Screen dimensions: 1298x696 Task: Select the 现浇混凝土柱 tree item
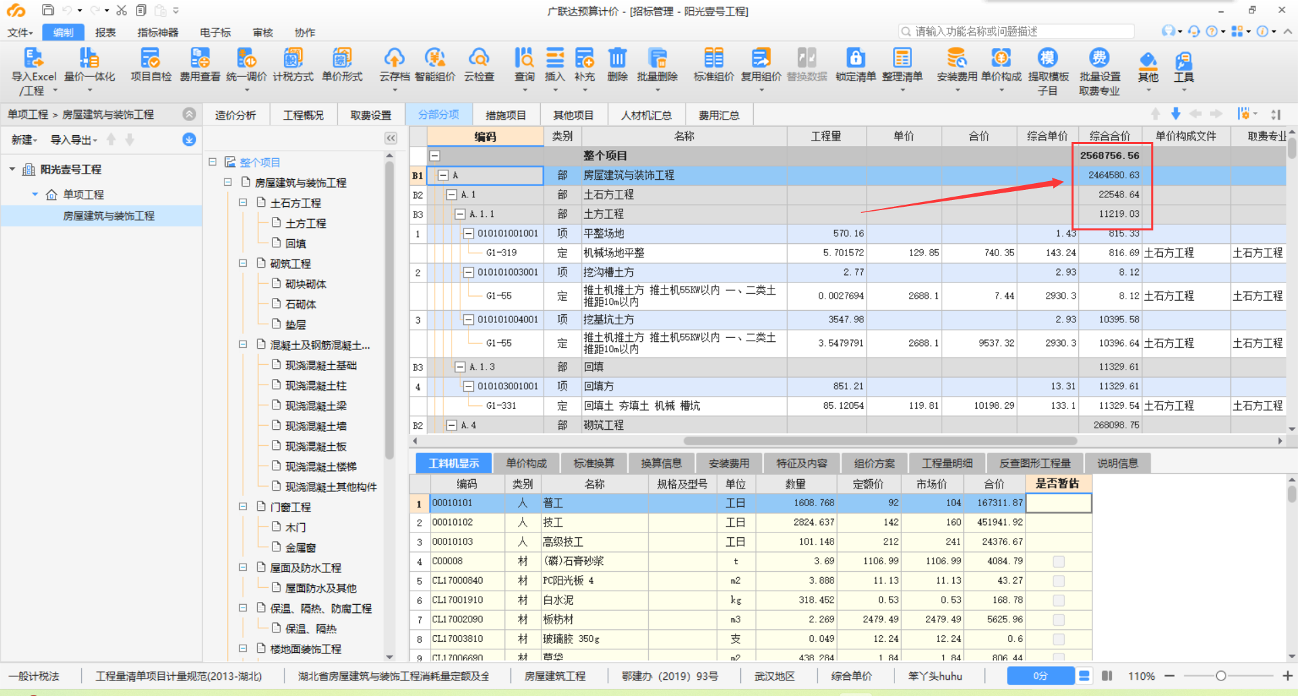(316, 385)
